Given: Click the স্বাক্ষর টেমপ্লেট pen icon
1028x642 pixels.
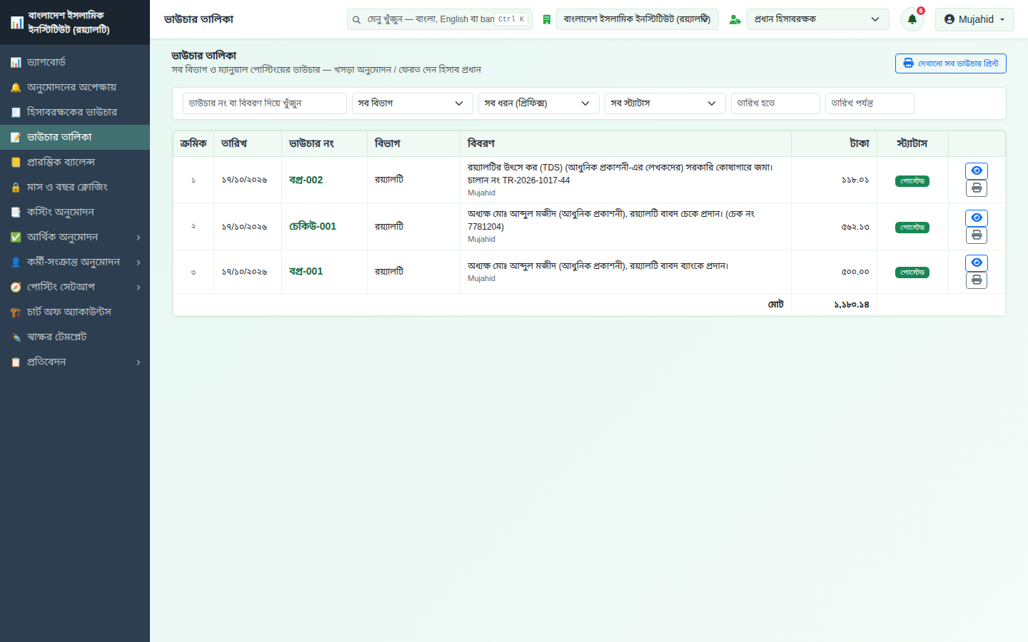Looking at the screenshot, I should point(16,337).
